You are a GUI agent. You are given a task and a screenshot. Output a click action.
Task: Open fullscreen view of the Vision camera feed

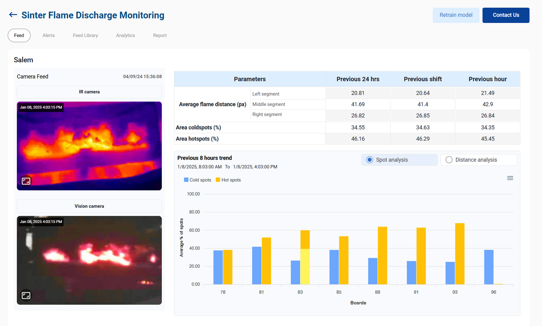coord(26,295)
